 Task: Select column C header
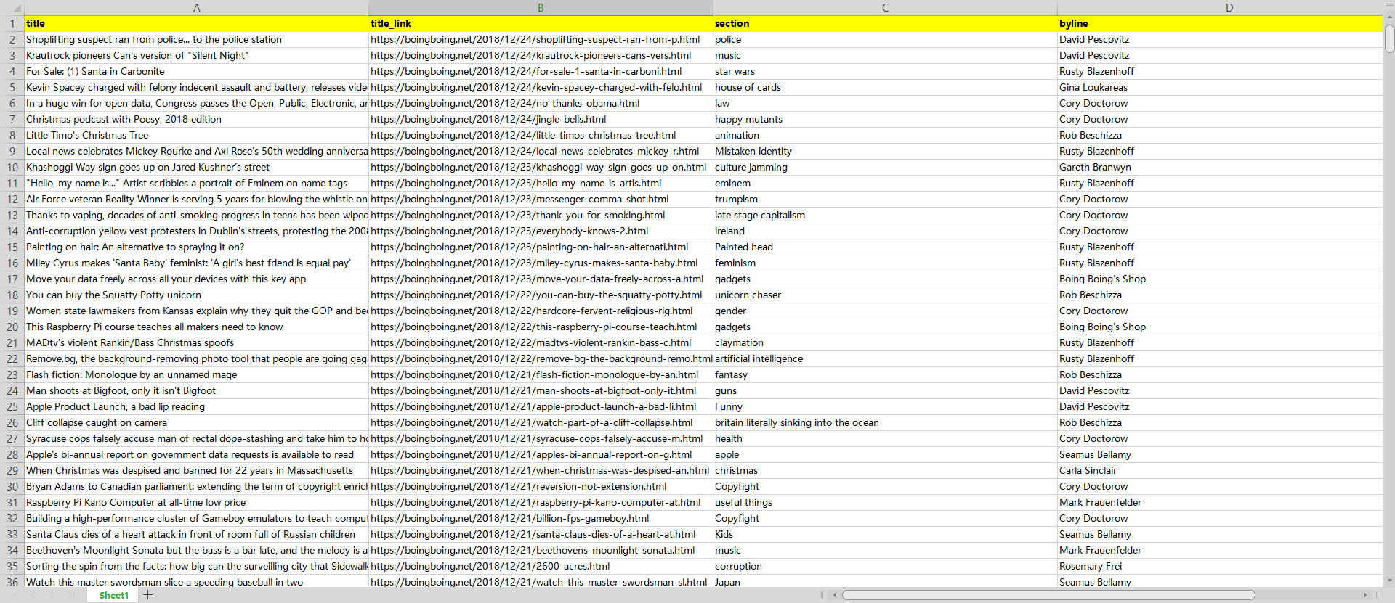pos(885,7)
